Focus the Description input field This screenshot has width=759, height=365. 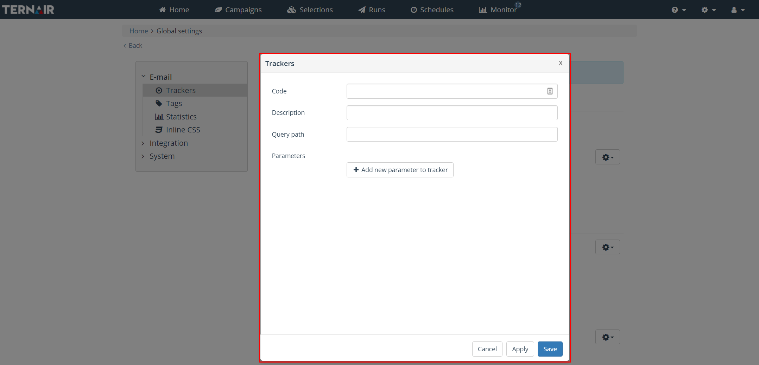(x=452, y=113)
